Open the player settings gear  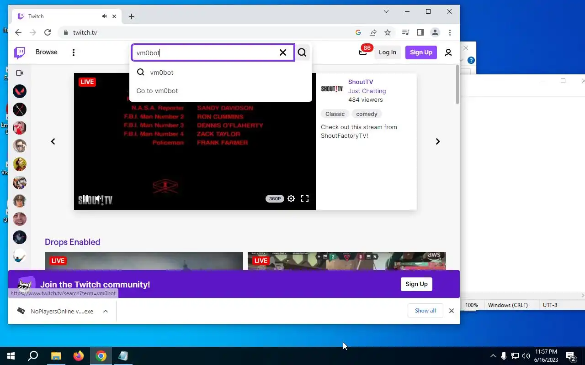[291, 198]
